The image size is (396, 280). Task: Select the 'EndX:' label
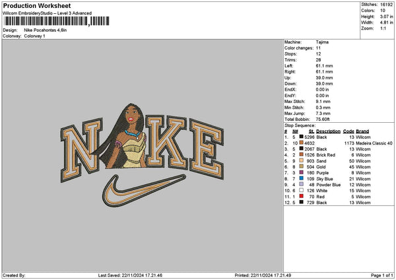290,90
